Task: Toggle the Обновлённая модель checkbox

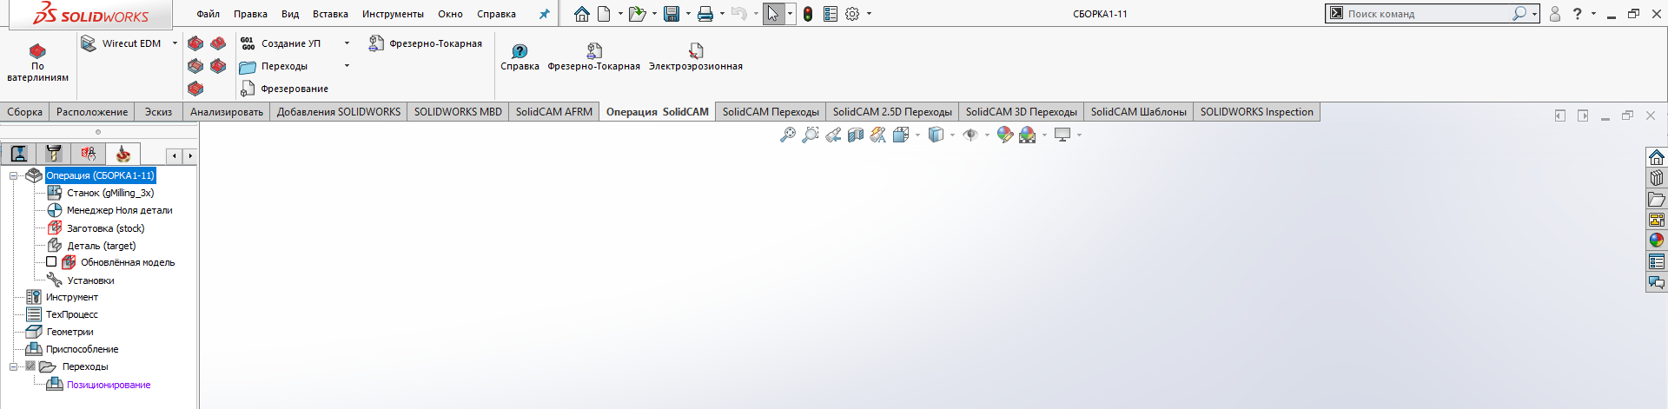Action: tap(51, 262)
